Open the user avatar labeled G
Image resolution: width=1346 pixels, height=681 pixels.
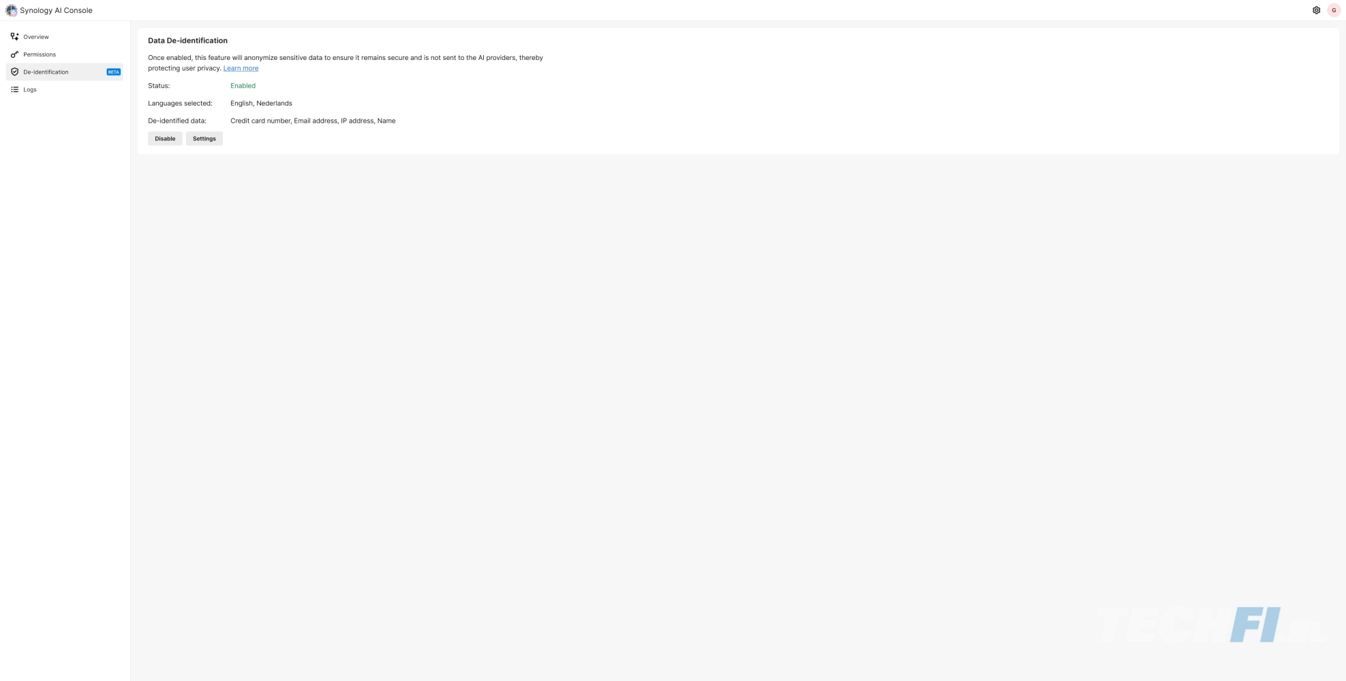[x=1334, y=10]
